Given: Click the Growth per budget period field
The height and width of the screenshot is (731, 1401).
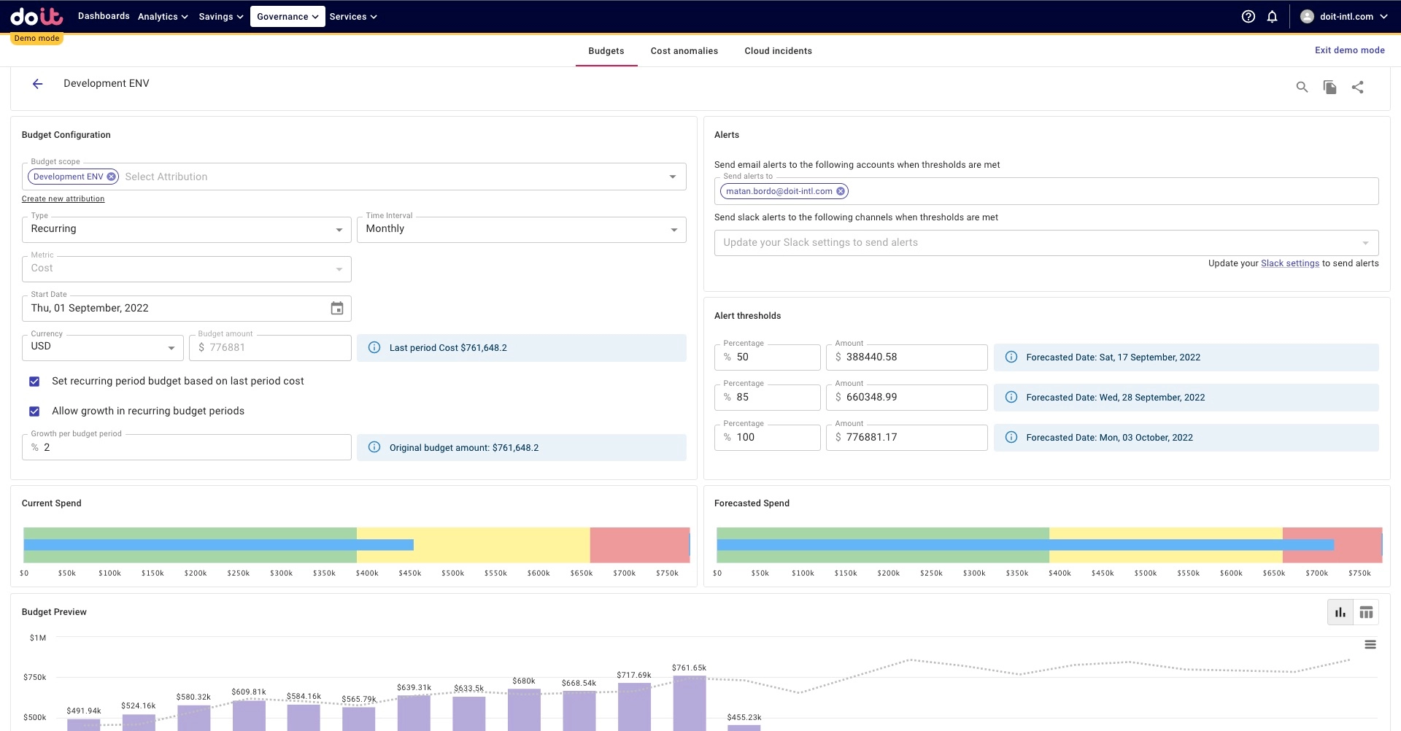Looking at the screenshot, I should click(187, 447).
